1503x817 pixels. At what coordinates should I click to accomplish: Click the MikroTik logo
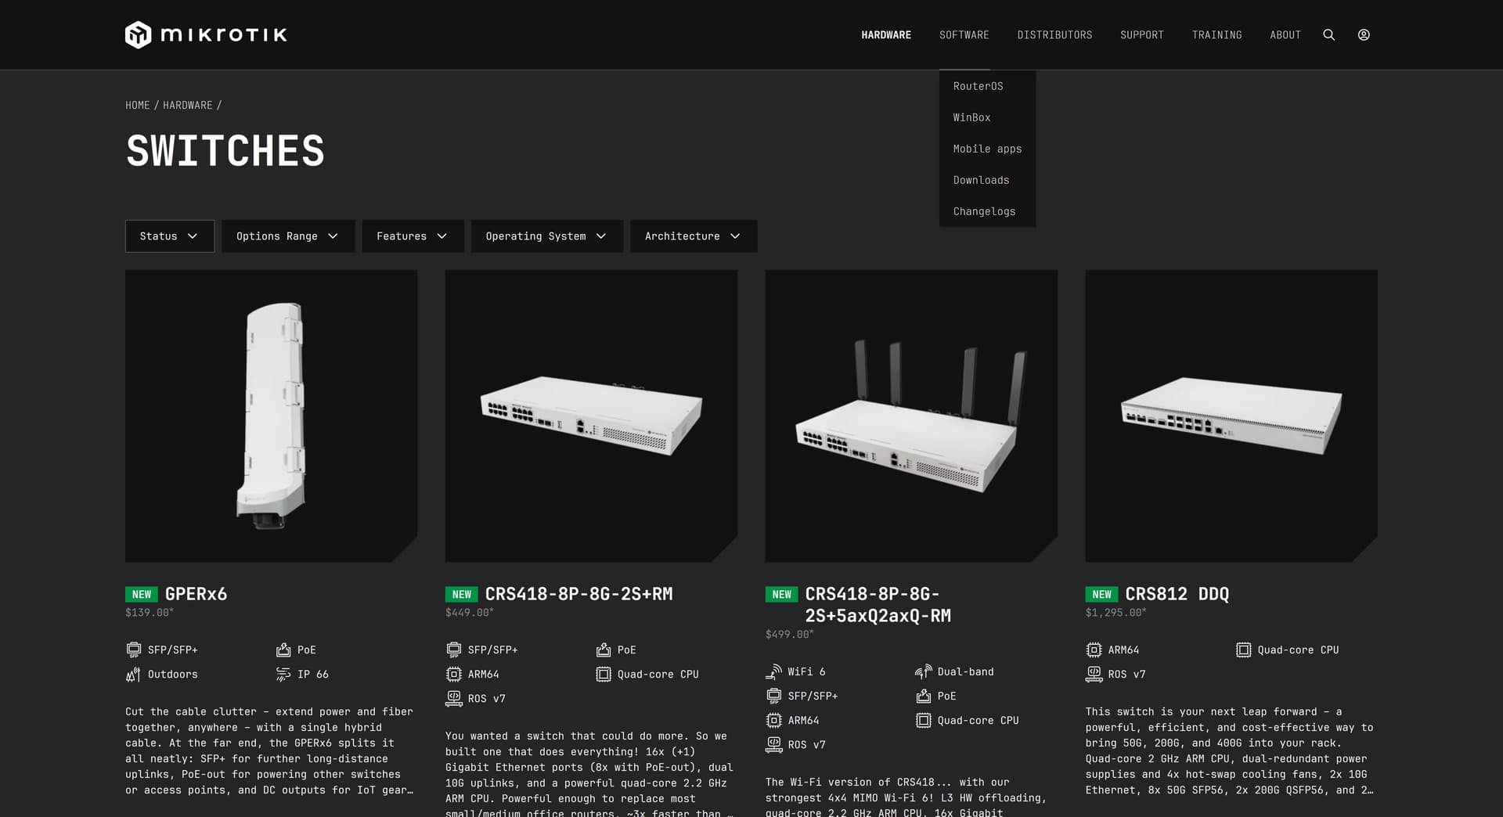coord(206,34)
